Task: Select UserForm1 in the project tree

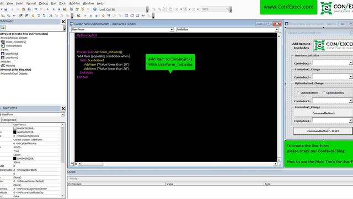Action: 12,54
